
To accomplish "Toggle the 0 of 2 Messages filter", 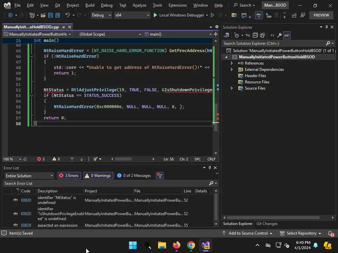I will [134, 176].
